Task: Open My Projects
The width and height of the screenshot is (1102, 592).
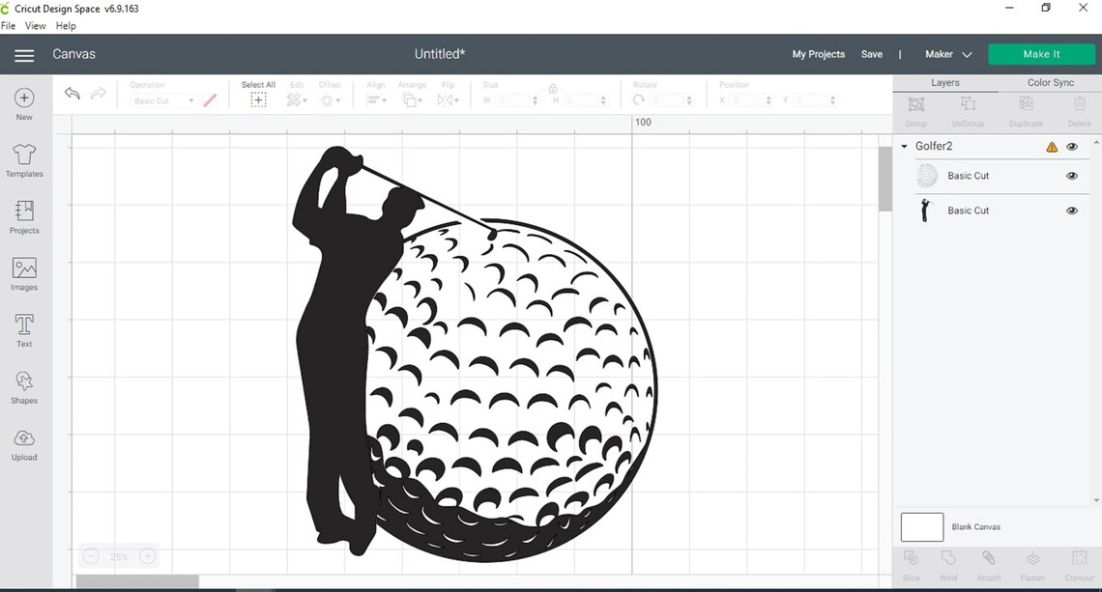Action: click(x=818, y=54)
